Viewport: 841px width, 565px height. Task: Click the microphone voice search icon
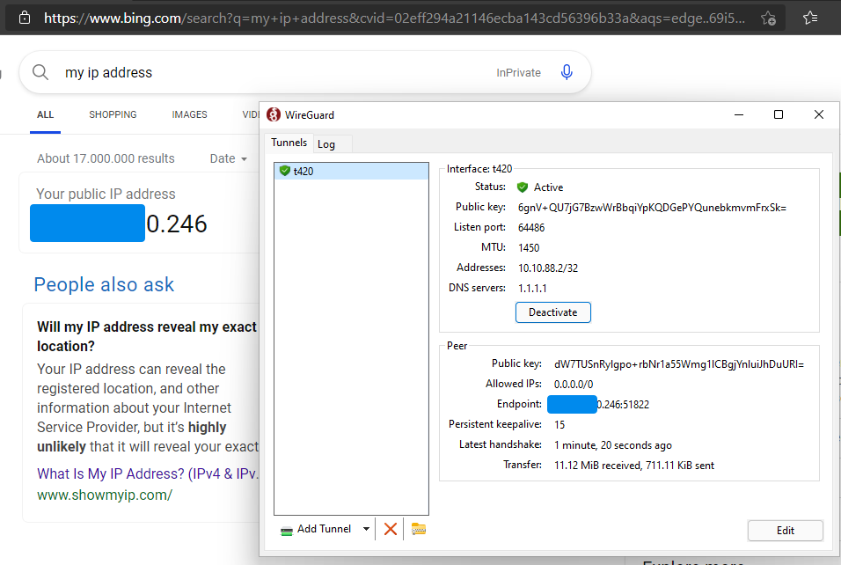coord(567,72)
